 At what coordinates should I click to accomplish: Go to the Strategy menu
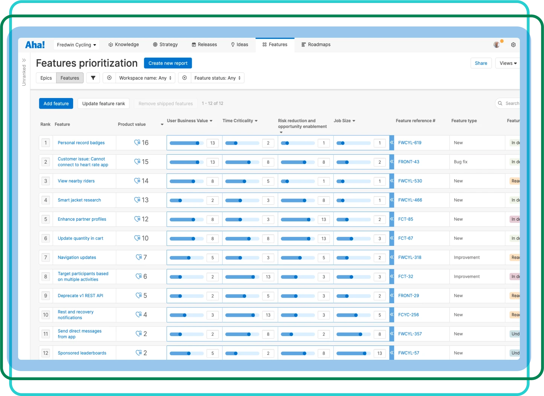tap(165, 45)
